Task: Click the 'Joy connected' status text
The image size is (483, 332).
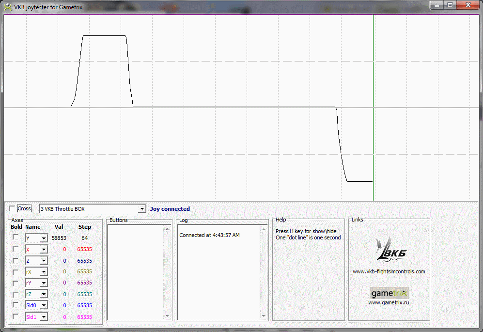Action: [170, 209]
